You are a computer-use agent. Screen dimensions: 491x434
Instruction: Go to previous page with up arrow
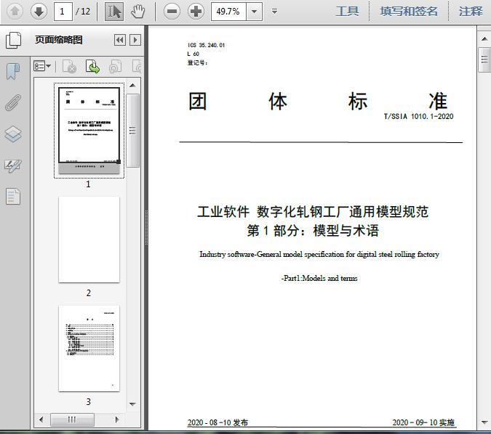15,12
